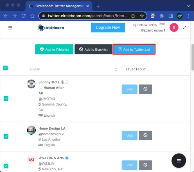Sort the list by the NAME column arrows
This screenshot has height=172, width=194.
(116, 69)
